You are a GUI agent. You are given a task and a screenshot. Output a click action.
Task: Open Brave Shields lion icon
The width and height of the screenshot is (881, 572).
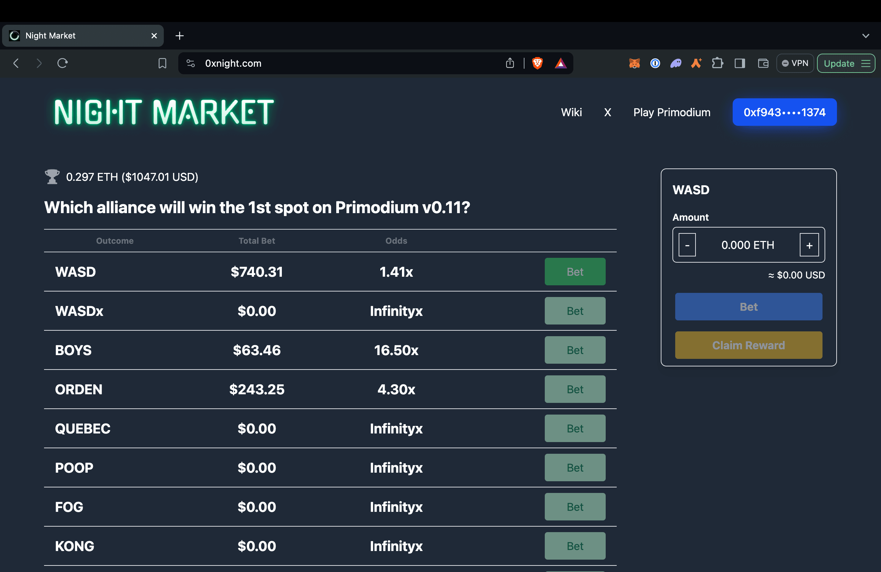click(538, 63)
